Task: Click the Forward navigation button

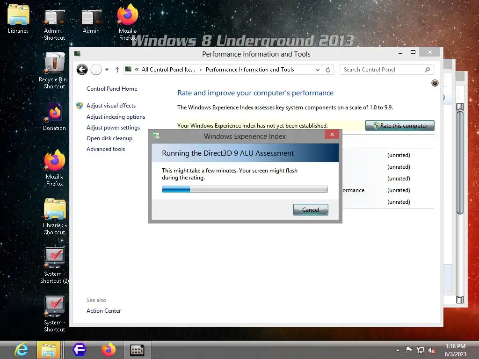Action: coord(96,70)
